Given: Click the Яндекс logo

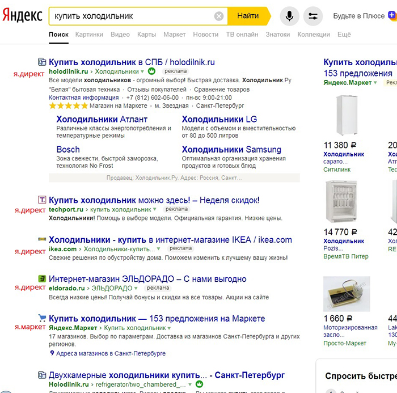Looking at the screenshot, I should click(22, 15).
